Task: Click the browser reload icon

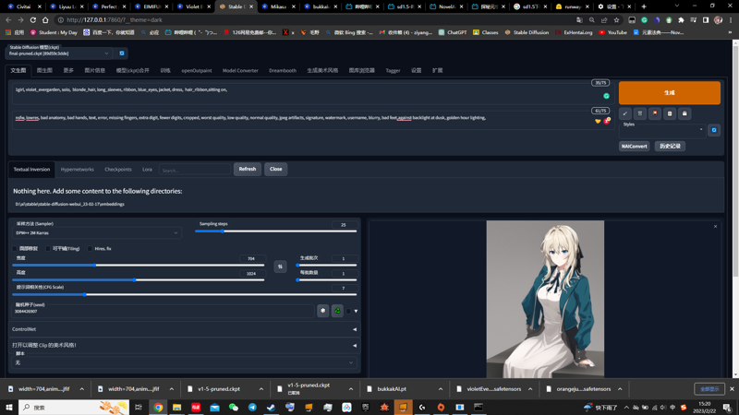Action: point(33,19)
